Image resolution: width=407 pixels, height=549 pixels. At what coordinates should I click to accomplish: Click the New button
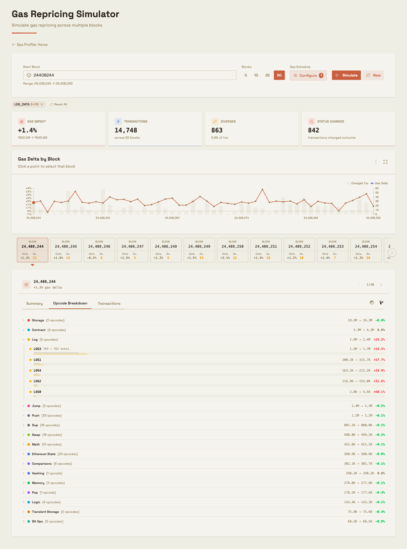coord(373,75)
